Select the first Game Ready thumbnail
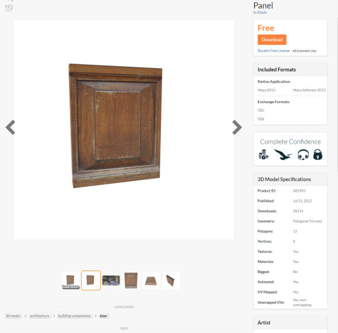Viewport: 338px width, 333px height. coord(71,281)
